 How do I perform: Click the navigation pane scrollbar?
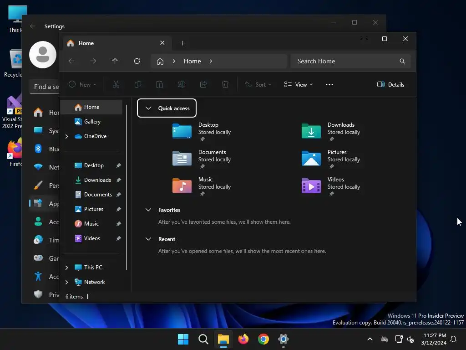[x=127, y=187]
